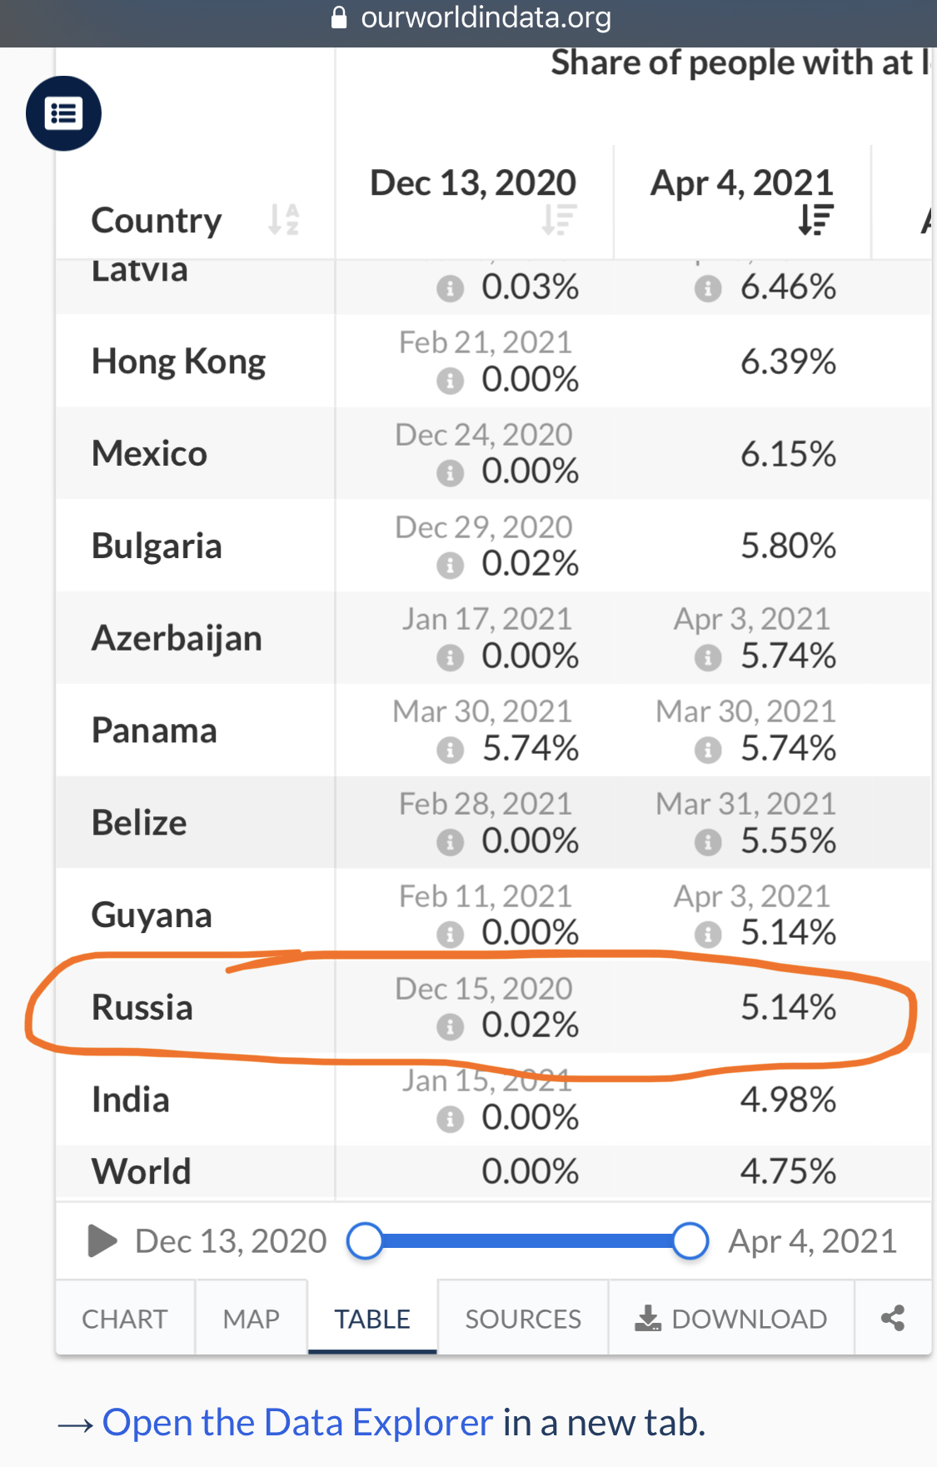Switch to the MAP tab
The height and width of the screenshot is (1467, 937).
point(251,1319)
